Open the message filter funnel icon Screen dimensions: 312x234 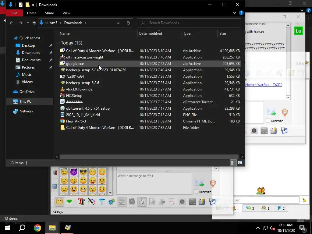tap(102, 202)
